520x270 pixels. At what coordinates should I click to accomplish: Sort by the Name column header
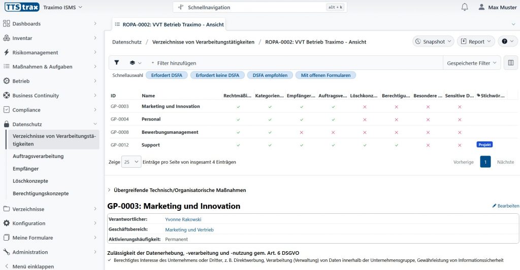point(148,95)
